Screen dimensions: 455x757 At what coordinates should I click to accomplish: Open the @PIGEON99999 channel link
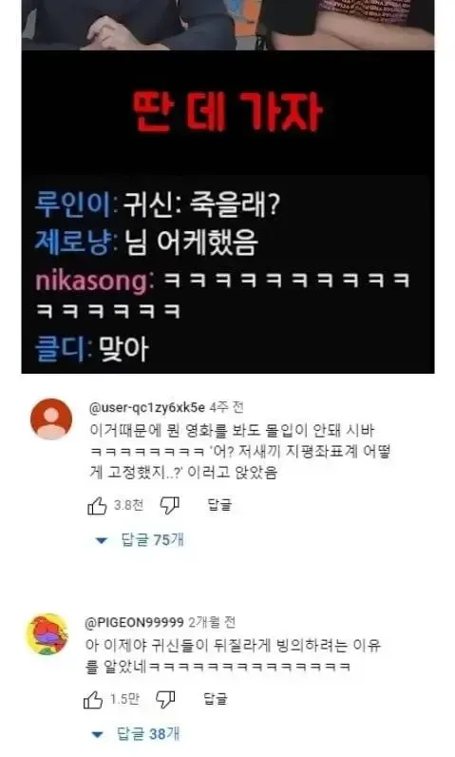[135, 622]
